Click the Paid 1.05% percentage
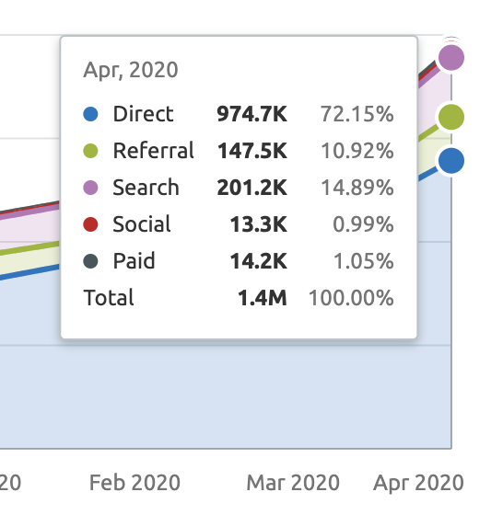Screen dimensions: 503x515 (364, 261)
